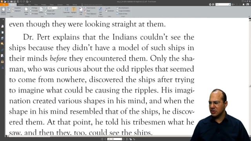Click the Redo quick-access icon
Viewport: 251px width, 141px height.
coord(24,2)
